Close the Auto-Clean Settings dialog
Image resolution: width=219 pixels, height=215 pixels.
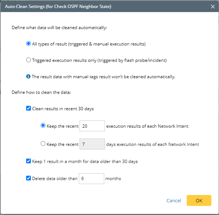(212, 7)
